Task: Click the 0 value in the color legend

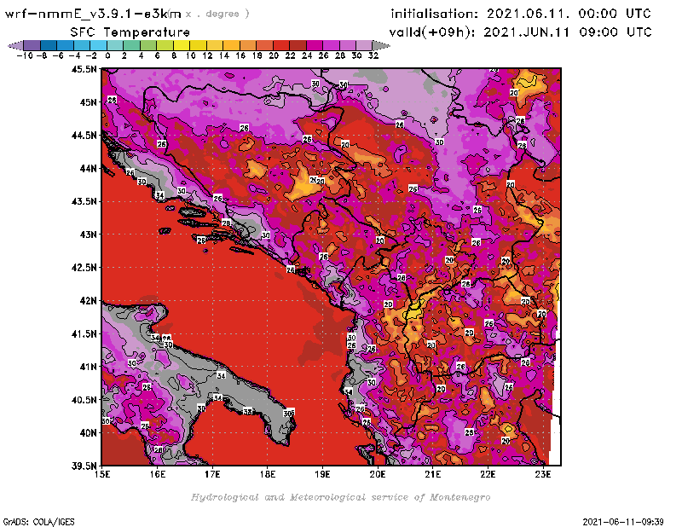Action: 107,55
